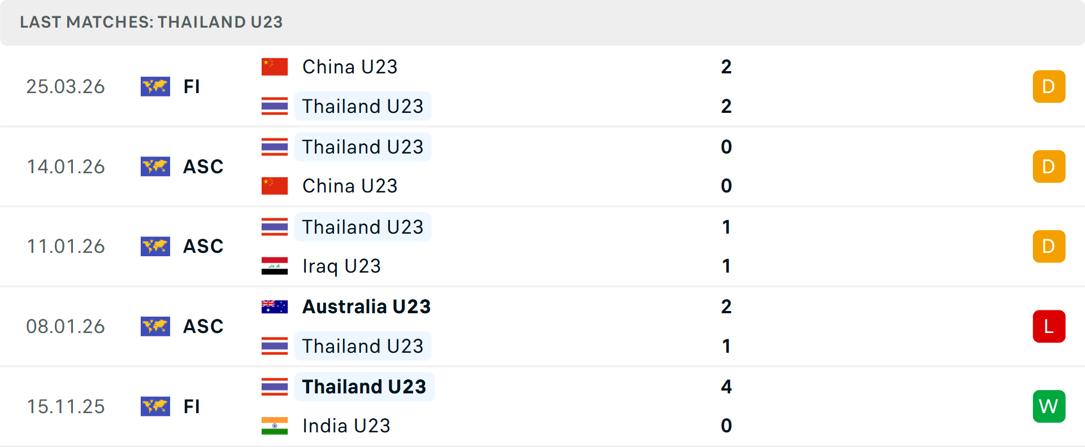Click the world map icon beside 08.01.26
Viewport: 1085px width, 447px height.
point(155,326)
